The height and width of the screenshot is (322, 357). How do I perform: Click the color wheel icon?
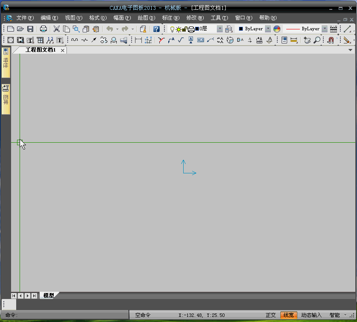pyautogui.click(x=277, y=29)
